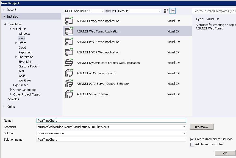Expand the Online templates node
Viewport: 236px width, 158px height.
[x=4, y=107]
